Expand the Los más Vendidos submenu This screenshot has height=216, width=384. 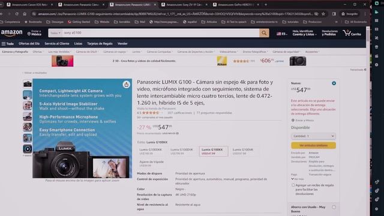(x=59, y=52)
